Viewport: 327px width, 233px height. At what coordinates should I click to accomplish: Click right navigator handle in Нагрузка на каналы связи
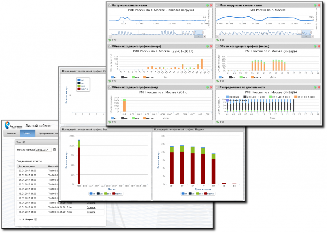pos(203,32)
